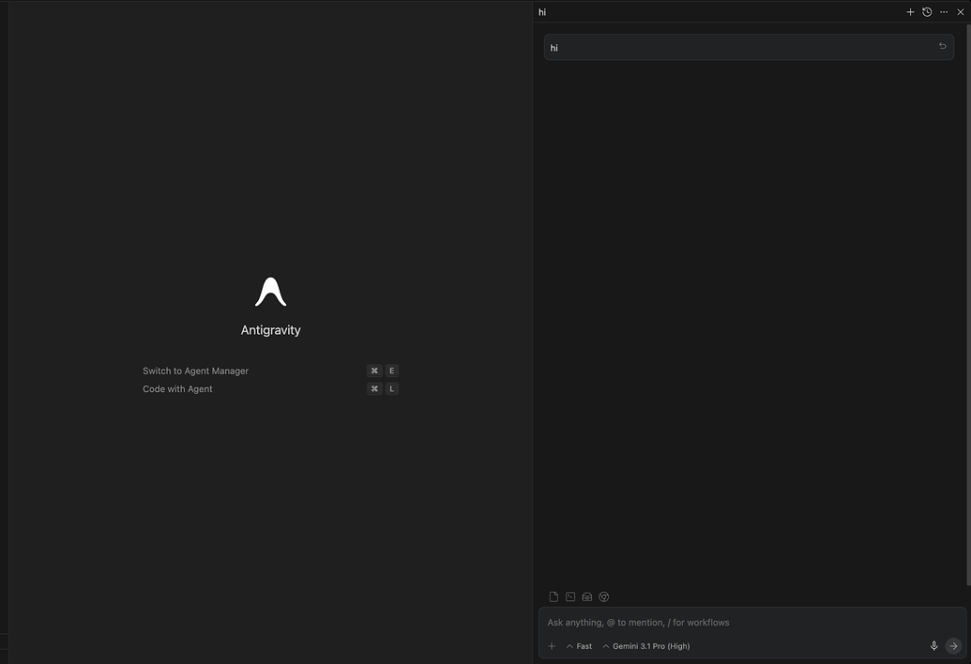Image resolution: width=971 pixels, height=664 pixels.
Task: Open the Fast mode dropdown
Action: (x=579, y=646)
